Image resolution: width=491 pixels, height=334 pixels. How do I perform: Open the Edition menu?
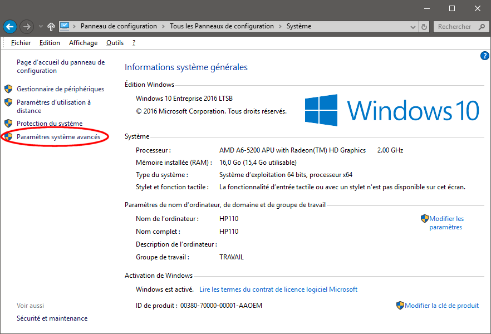tap(50, 43)
